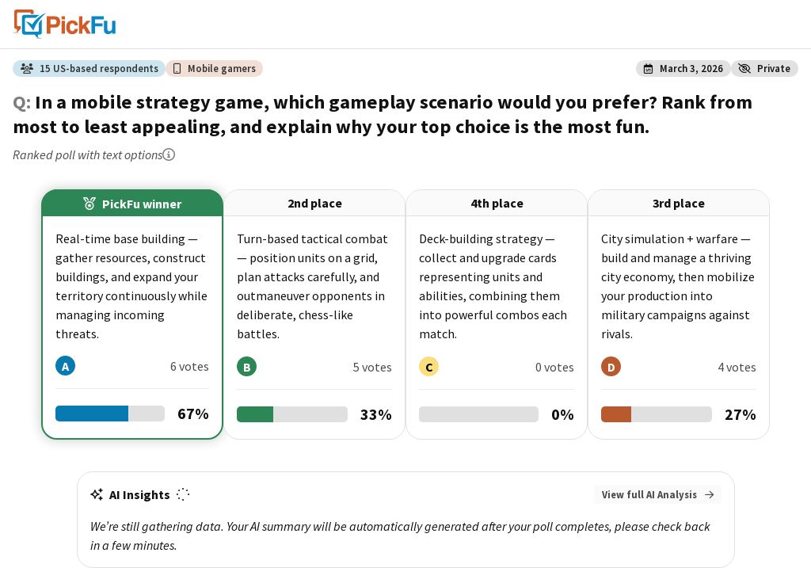The width and height of the screenshot is (811, 568).
Task: Click the Deck-building strategy option text
Action: [x=493, y=286]
